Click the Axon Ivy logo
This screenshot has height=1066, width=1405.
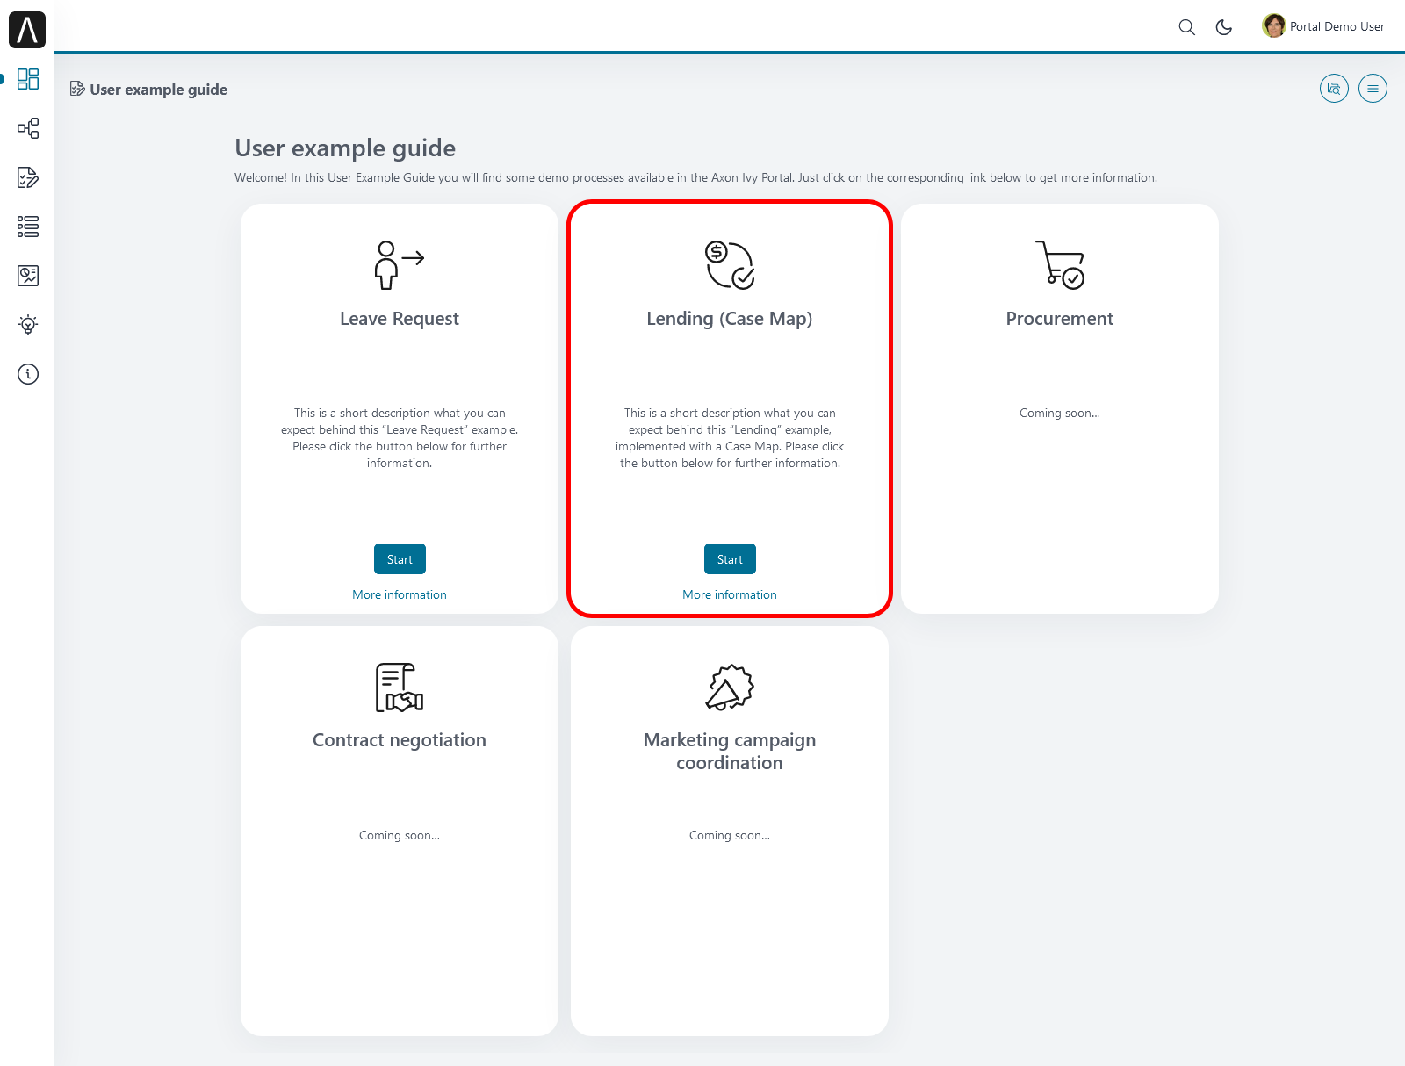[27, 30]
